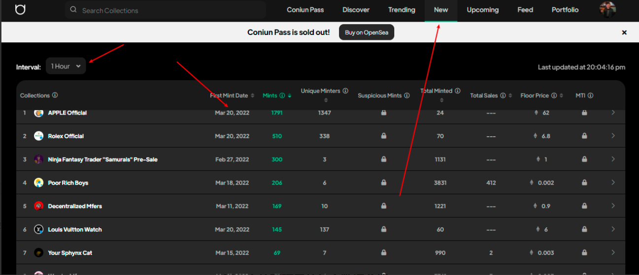The height and width of the screenshot is (275, 639).
Task: Expand the Decentralized Mfers row chevron
Action: 613,206
